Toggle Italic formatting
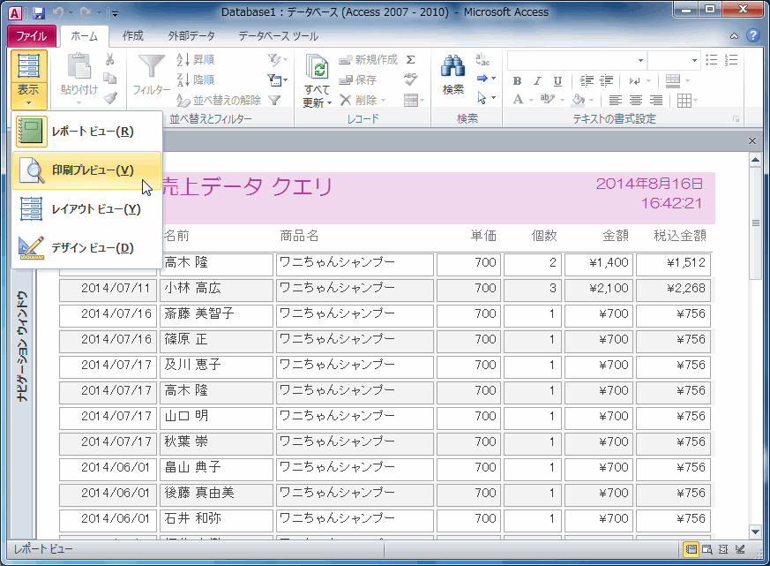The image size is (770, 566). [537, 80]
